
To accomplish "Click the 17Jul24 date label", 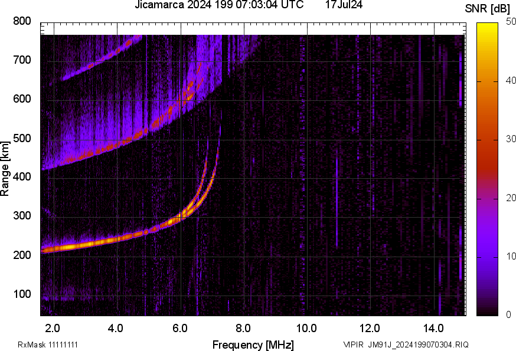I will pos(344,5).
